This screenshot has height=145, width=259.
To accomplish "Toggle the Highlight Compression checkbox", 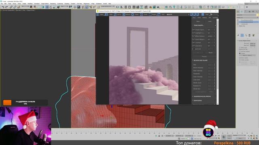I will (194, 33).
